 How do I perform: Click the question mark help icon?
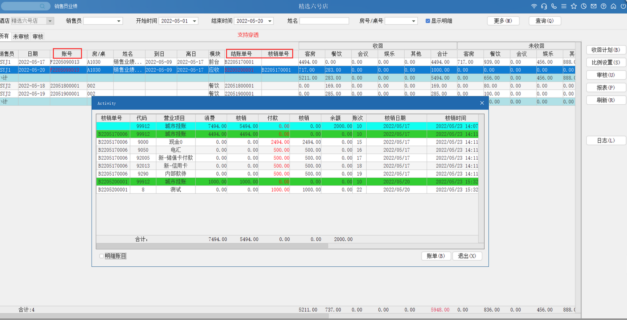click(x=603, y=6)
